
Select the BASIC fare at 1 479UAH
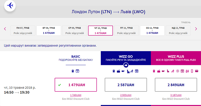[76, 85]
